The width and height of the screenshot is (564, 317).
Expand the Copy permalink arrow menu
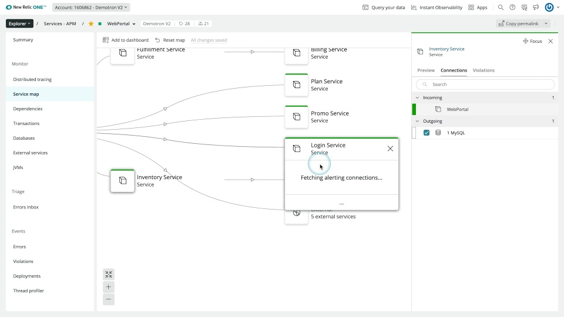[546, 23]
